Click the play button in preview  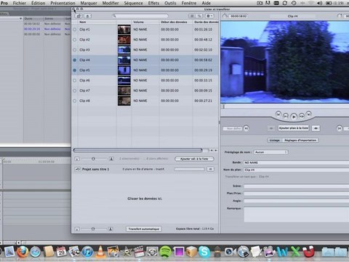(294, 116)
